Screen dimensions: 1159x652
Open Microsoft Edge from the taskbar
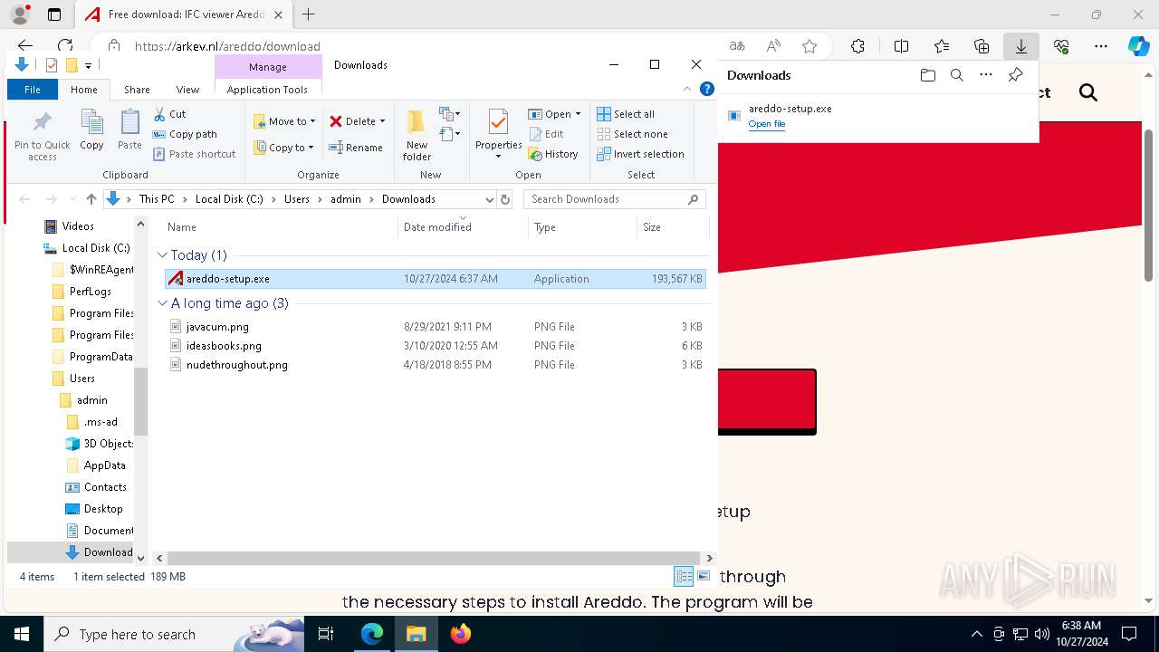point(372,634)
